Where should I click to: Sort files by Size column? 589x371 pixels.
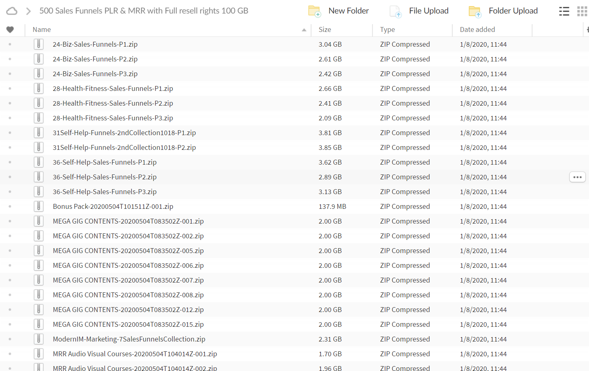(x=325, y=29)
